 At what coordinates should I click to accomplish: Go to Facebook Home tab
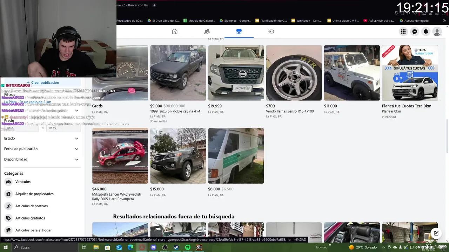click(175, 31)
